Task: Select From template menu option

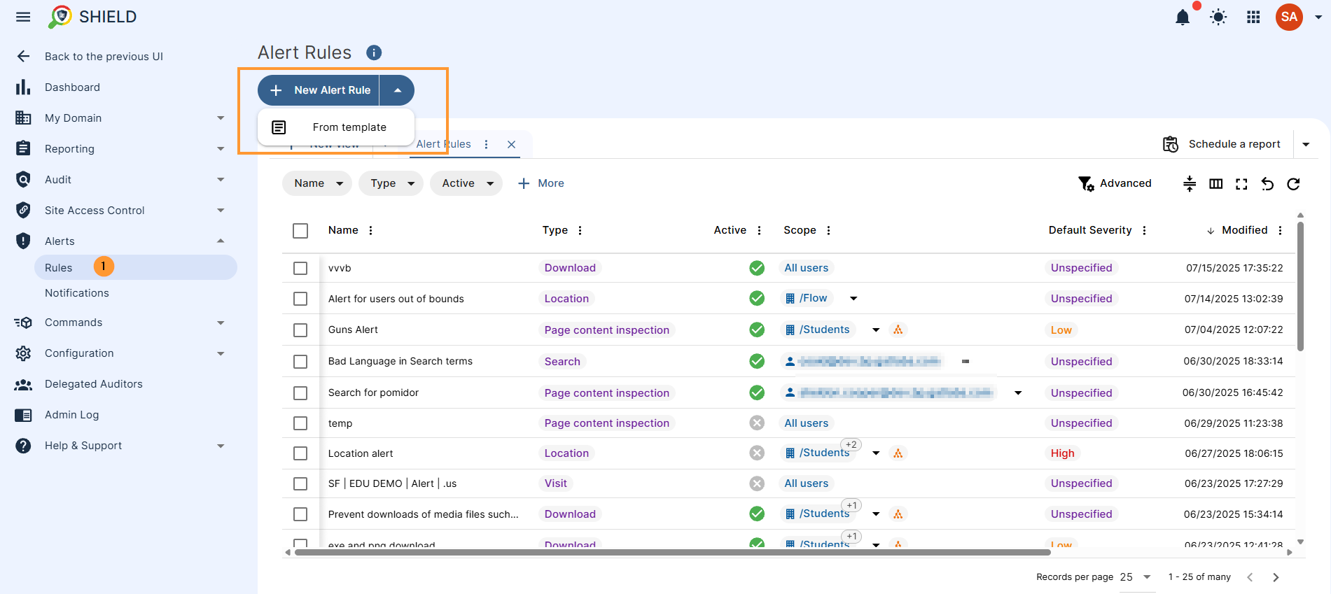Action: coord(336,127)
